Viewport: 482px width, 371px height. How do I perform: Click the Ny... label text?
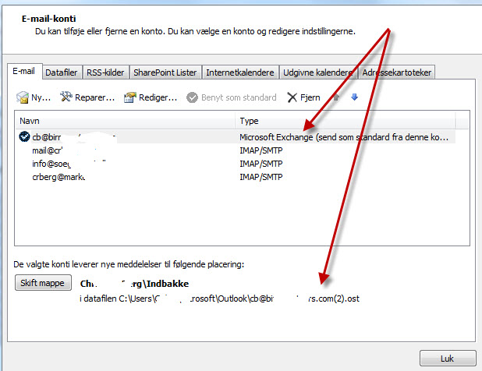pyautogui.click(x=41, y=97)
